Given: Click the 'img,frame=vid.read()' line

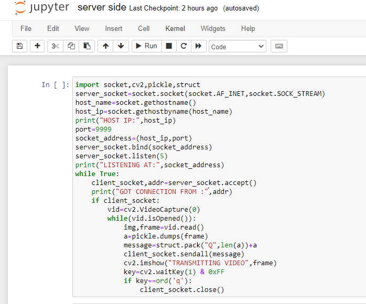Looking at the screenshot, I should 164,227.
